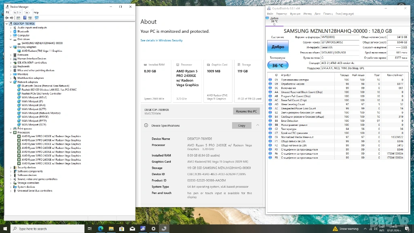Click the Back arrow in Device Manager toolbar
This screenshot has height=233, width=414.
pyautogui.click(x=7, y=18)
